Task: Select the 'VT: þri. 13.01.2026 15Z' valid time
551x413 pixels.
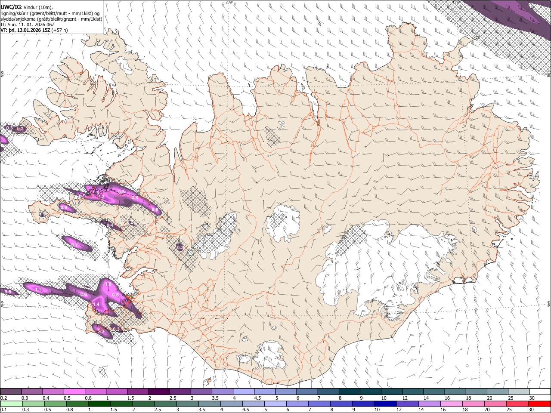Action: (x=25, y=30)
